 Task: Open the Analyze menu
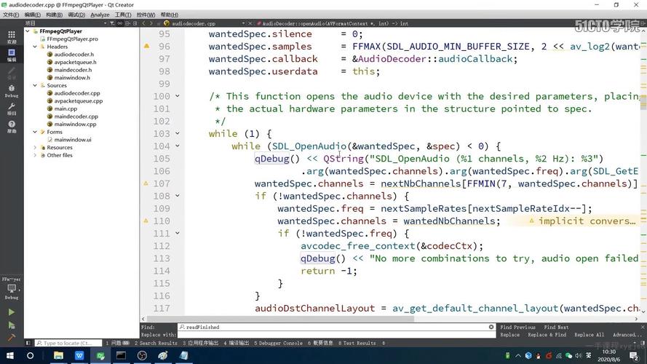(100, 15)
